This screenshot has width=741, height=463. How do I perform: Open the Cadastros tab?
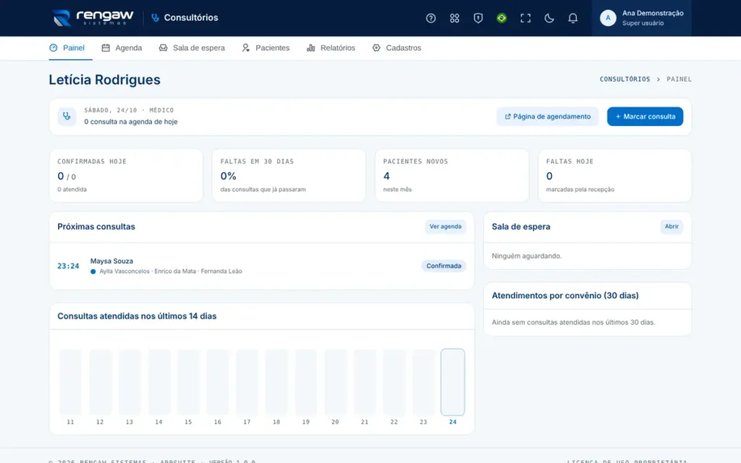[397, 48]
